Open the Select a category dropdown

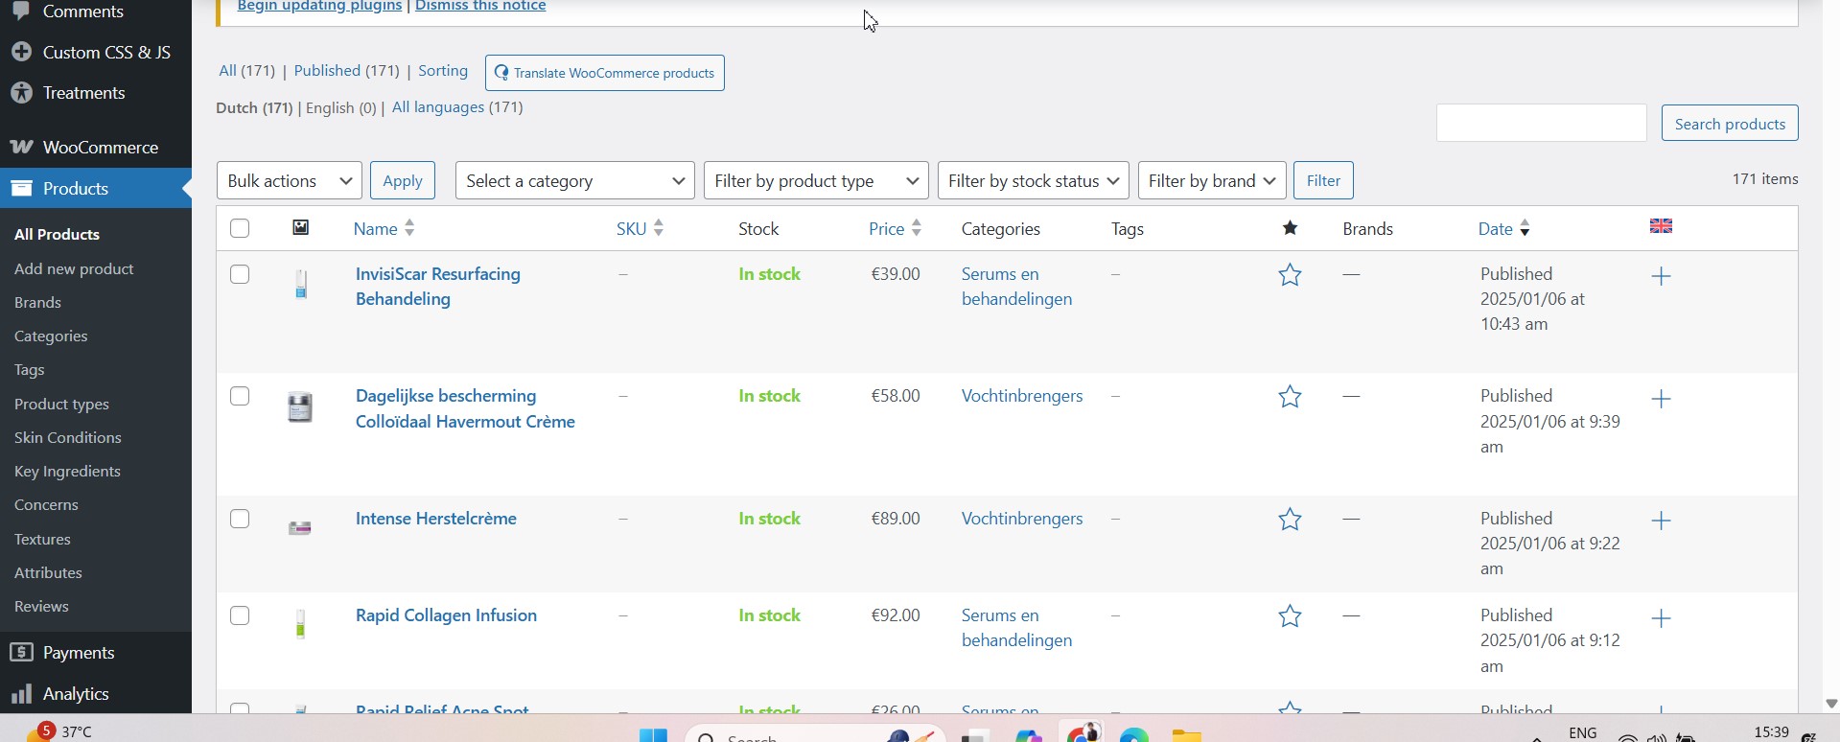tap(575, 180)
